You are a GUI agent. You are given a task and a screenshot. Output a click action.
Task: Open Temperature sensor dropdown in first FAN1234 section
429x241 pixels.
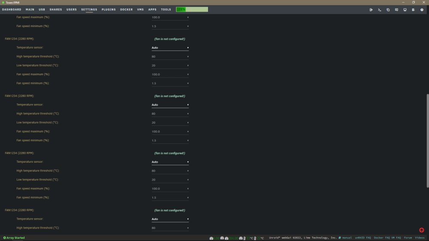(170, 48)
